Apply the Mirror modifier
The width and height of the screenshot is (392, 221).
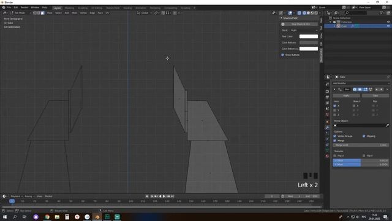point(346,96)
